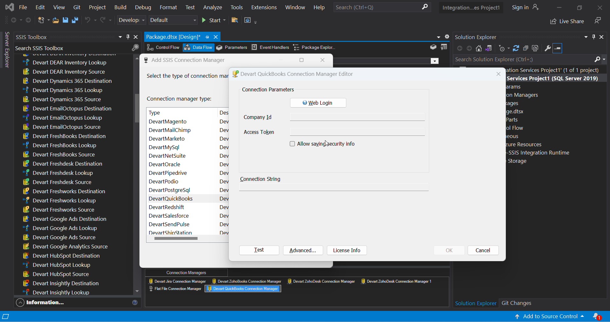The image size is (610, 322).
Task: Click the Undo toolbar icon
Action: (87, 20)
